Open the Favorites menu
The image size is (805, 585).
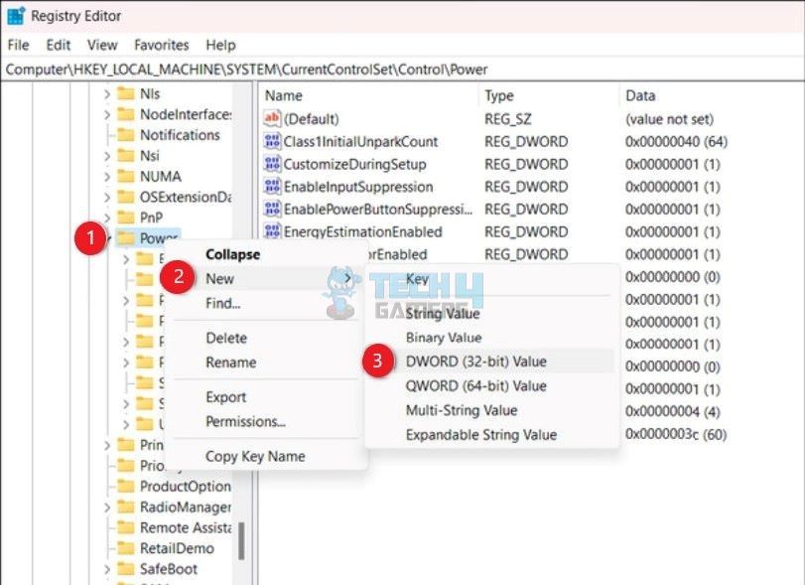161,45
